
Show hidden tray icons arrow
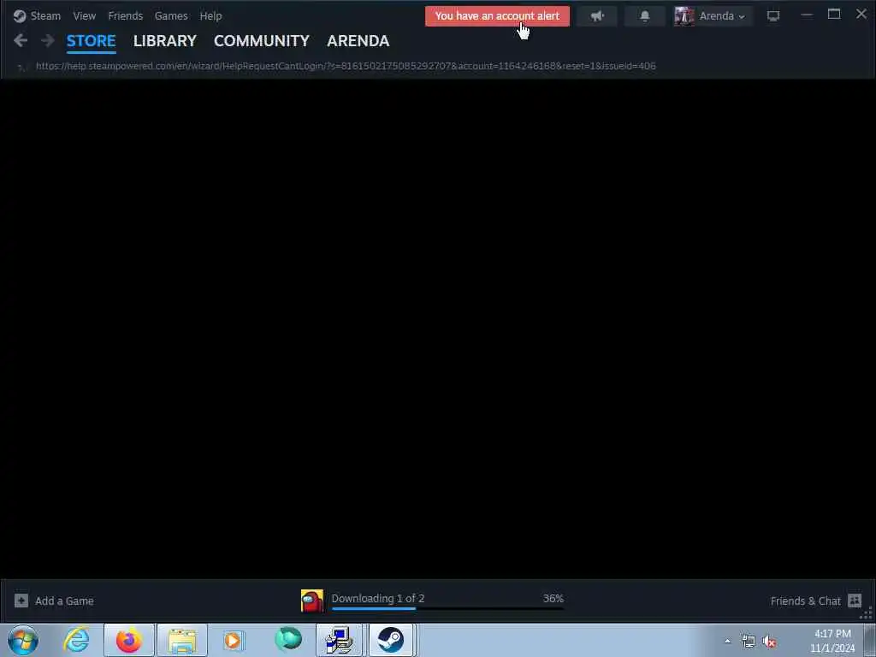coord(727,642)
